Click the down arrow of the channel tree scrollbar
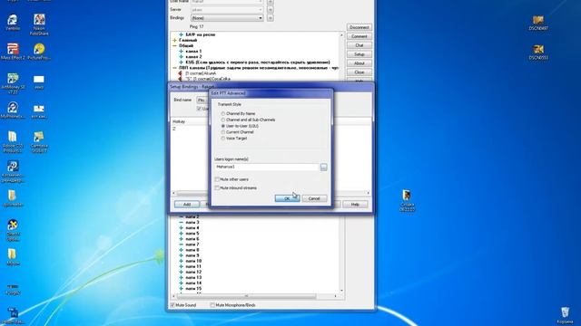Image resolution: width=581 pixels, height=326 pixels. pos(341,291)
